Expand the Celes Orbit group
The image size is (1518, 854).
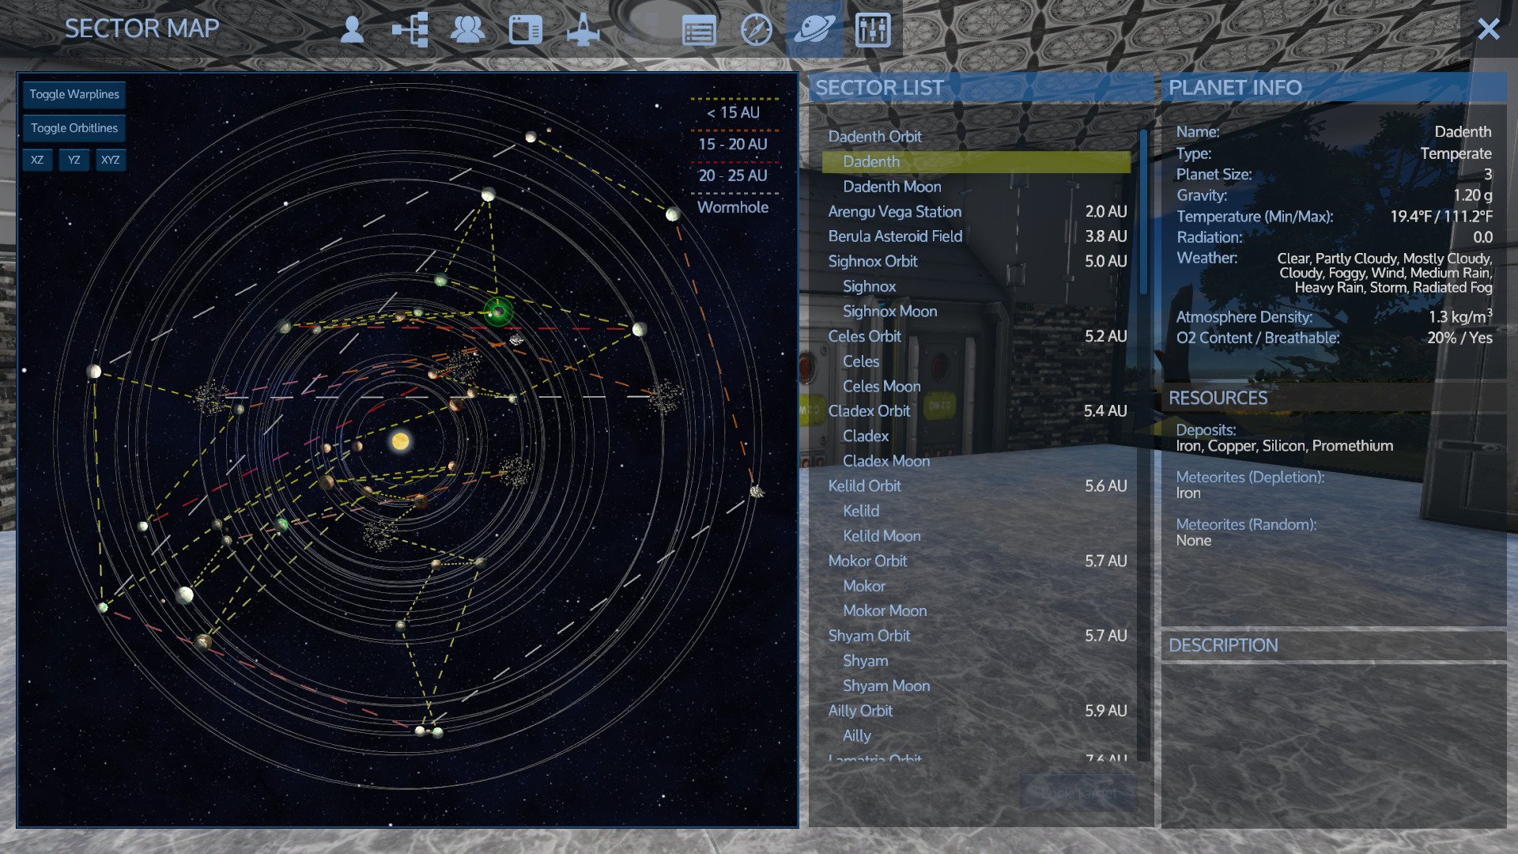pos(864,336)
